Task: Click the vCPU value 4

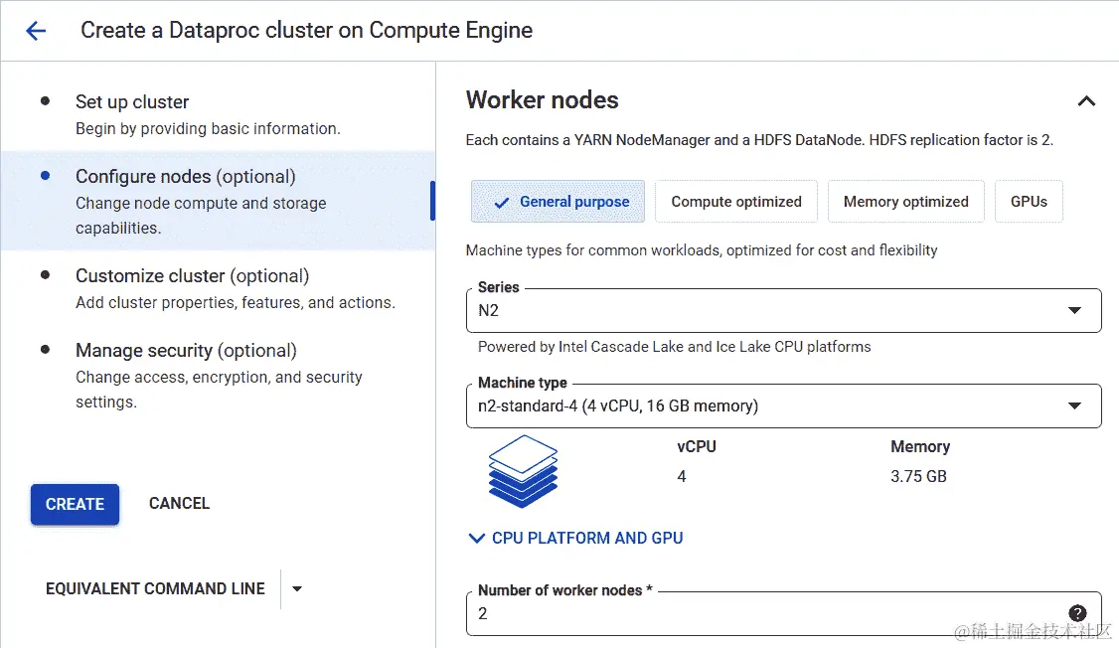Action: tap(682, 476)
